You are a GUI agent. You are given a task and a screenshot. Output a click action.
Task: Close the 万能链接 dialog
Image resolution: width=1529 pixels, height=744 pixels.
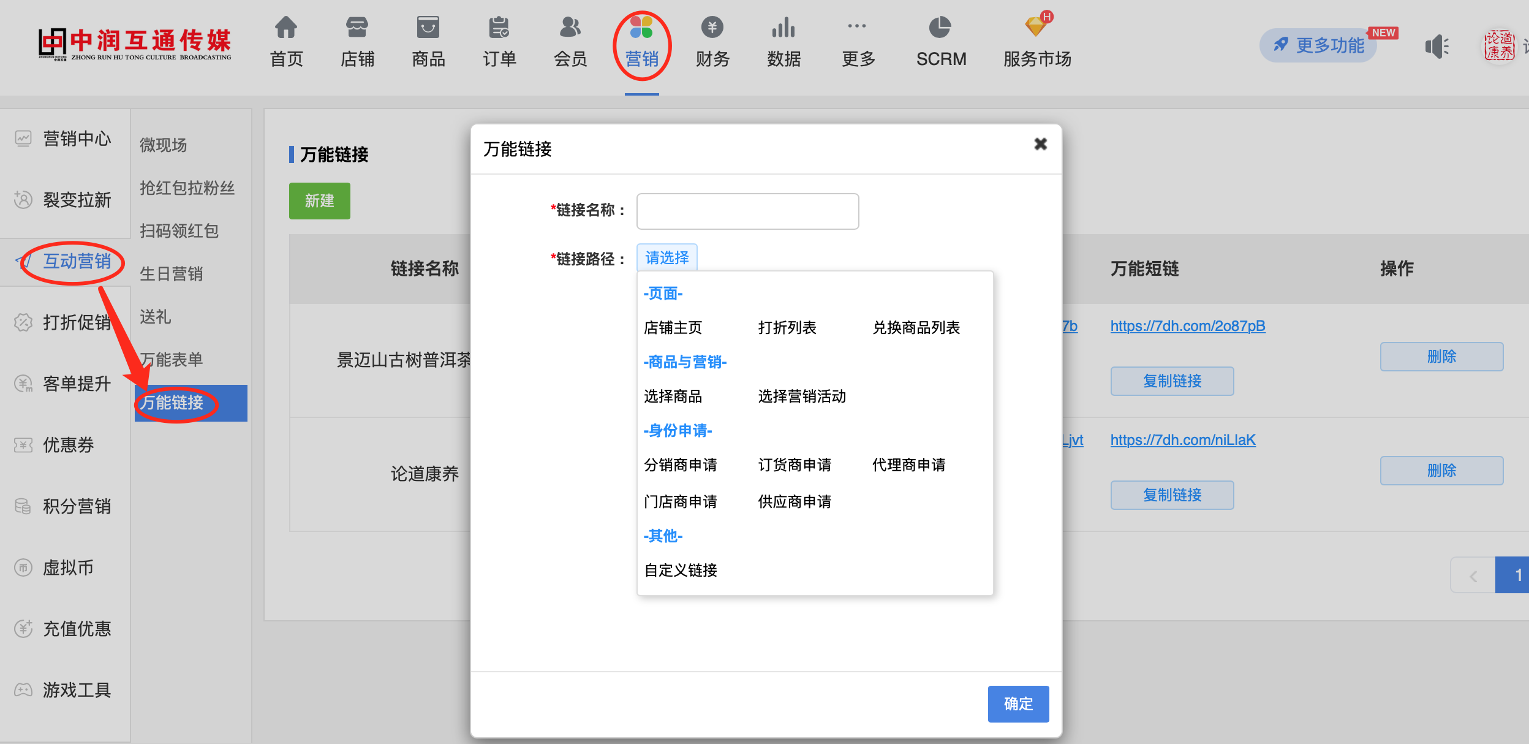1040,145
